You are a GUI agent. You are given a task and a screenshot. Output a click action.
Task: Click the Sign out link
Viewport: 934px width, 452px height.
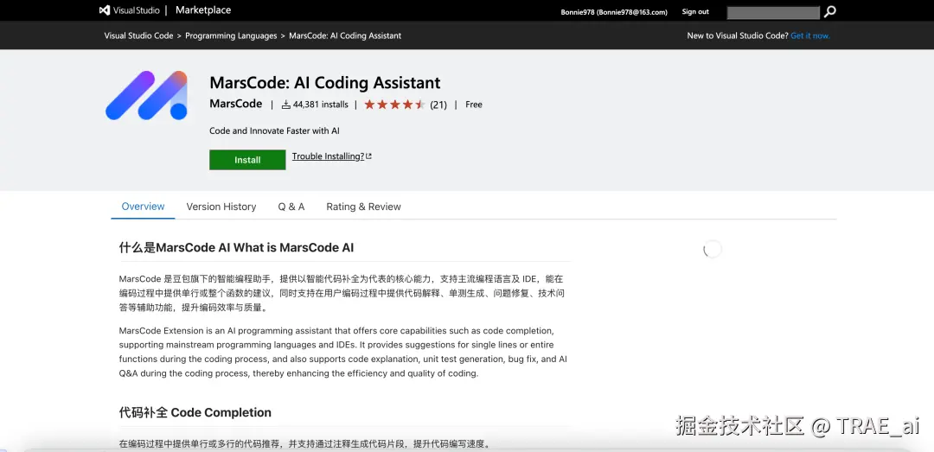(695, 12)
